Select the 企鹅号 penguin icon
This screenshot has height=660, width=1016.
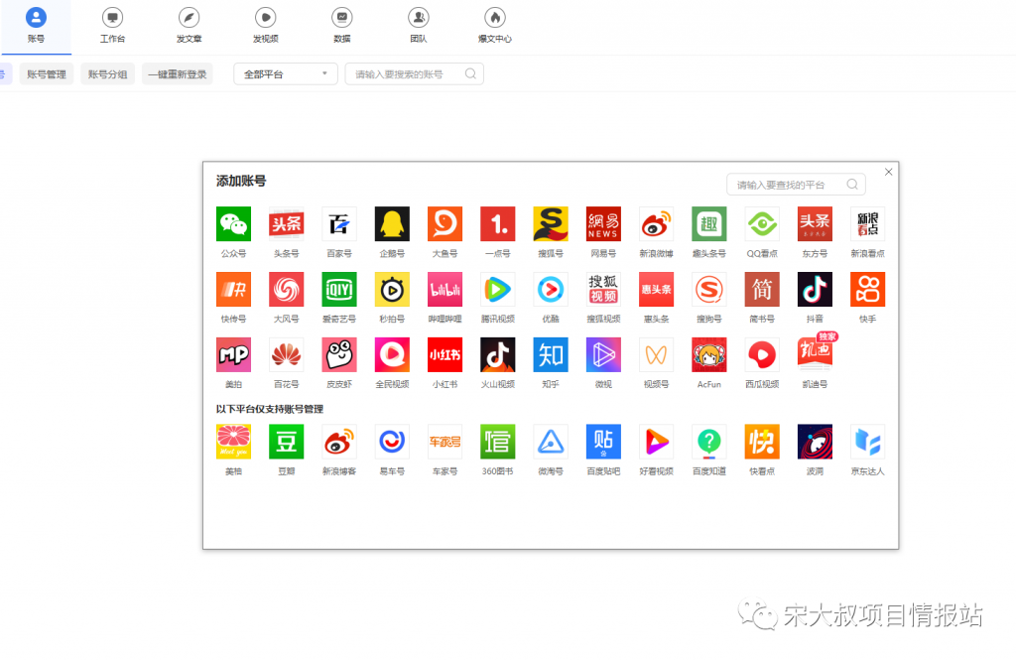click(392, 224)
